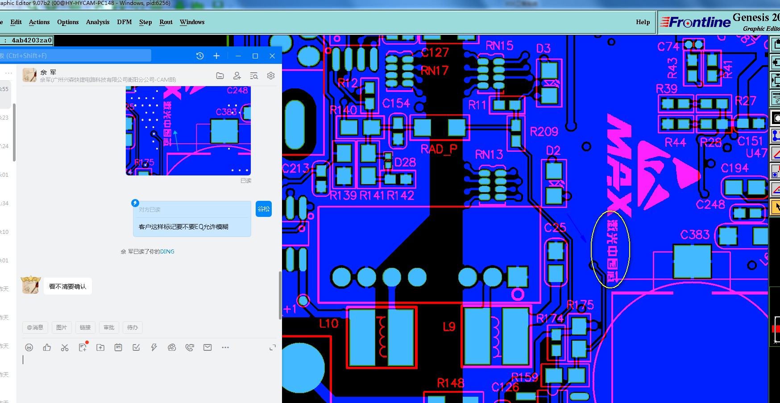The width and height of the screenshot is (780, 403).
Task: Click the lightning bolt DING icon
Action: (x=154, y=347)
